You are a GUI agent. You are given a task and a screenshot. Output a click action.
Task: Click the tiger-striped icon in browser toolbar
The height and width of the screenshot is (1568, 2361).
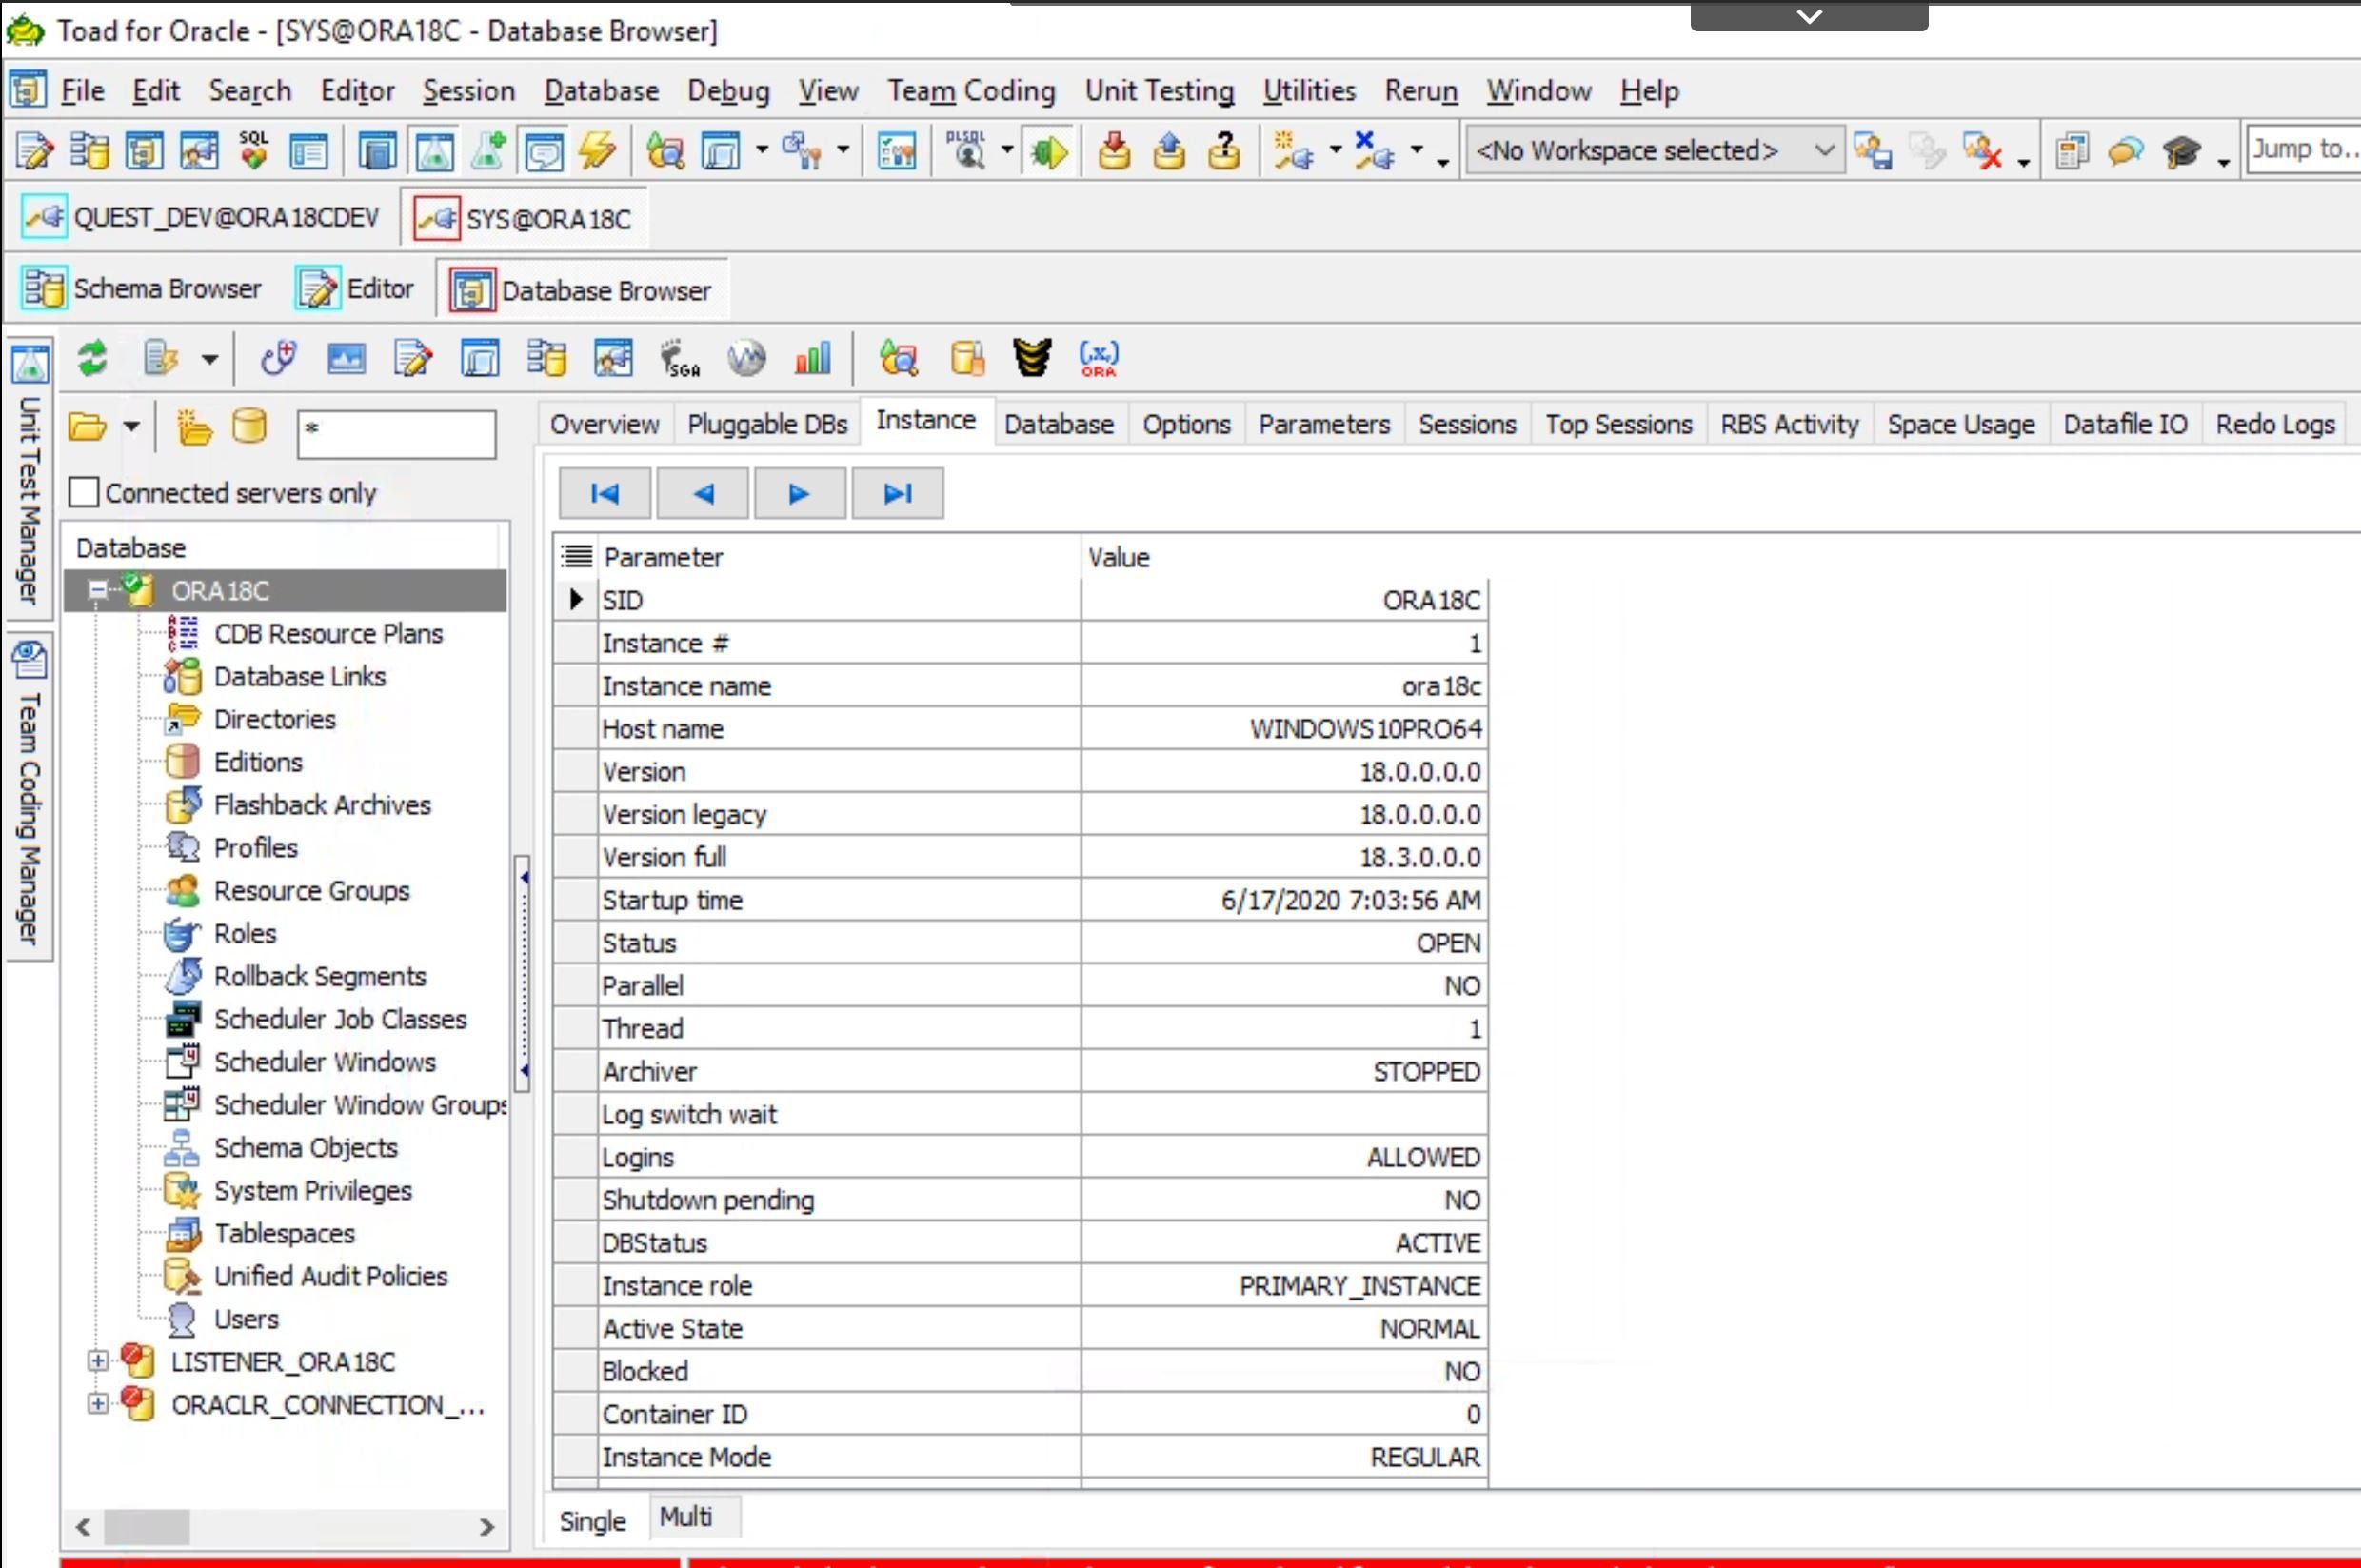(1032, 358)
